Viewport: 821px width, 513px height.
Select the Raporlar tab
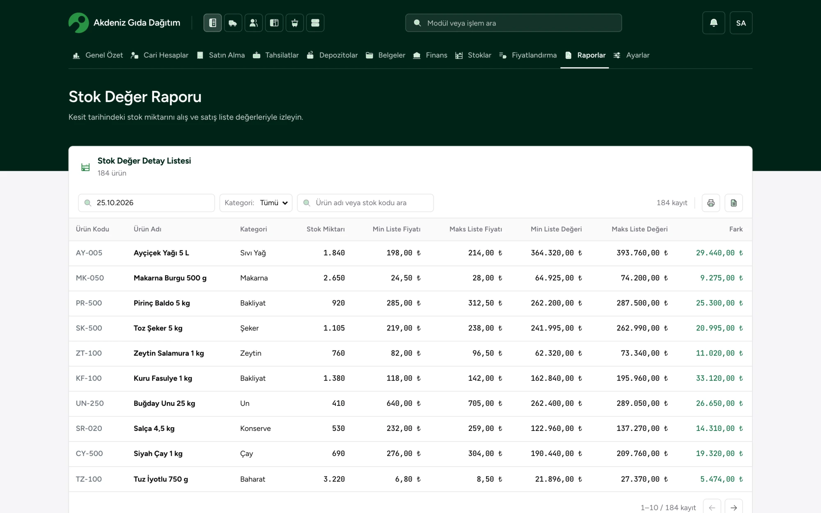(585, 55)
